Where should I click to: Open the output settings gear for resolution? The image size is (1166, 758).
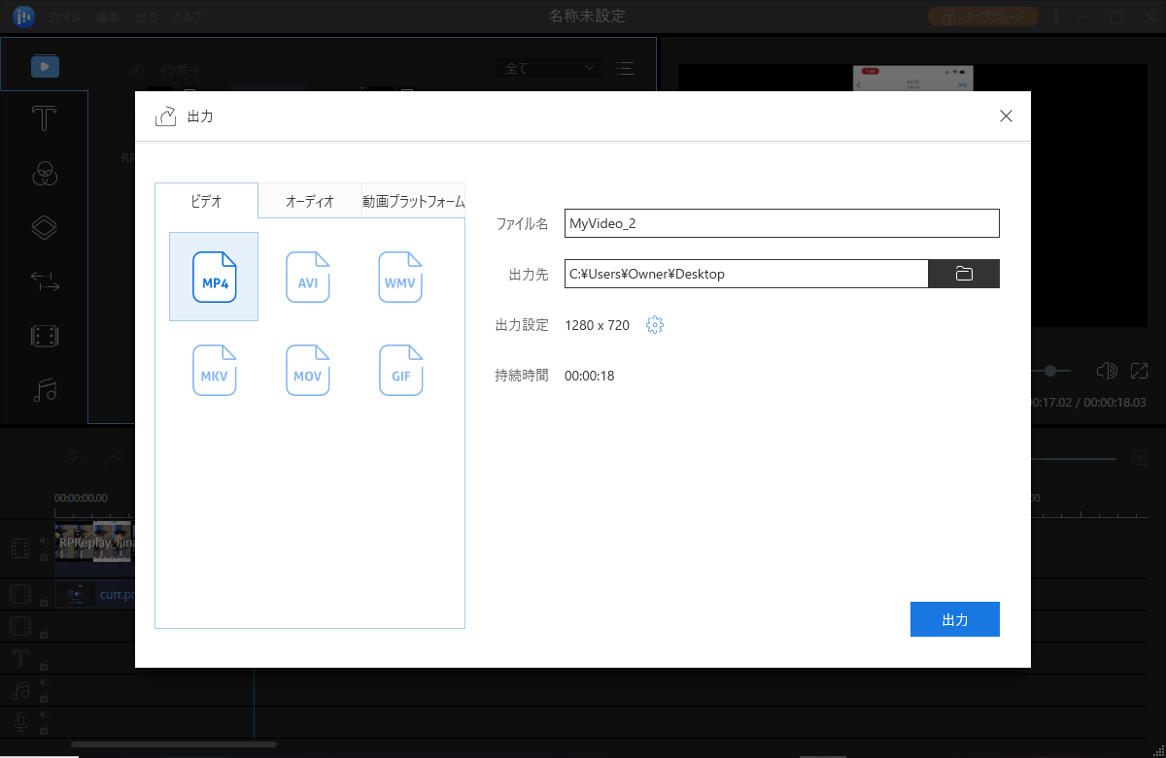[x=654, y=324]
